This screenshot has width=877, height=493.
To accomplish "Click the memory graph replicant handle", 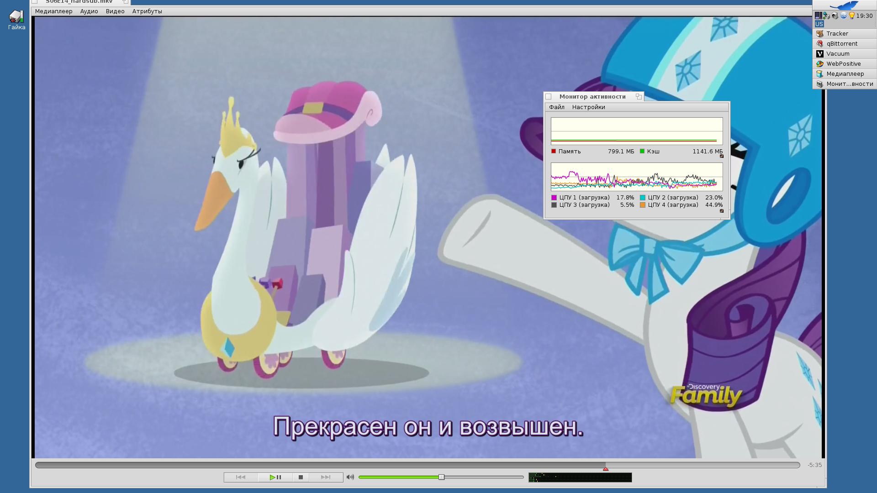I will point(722,156).
